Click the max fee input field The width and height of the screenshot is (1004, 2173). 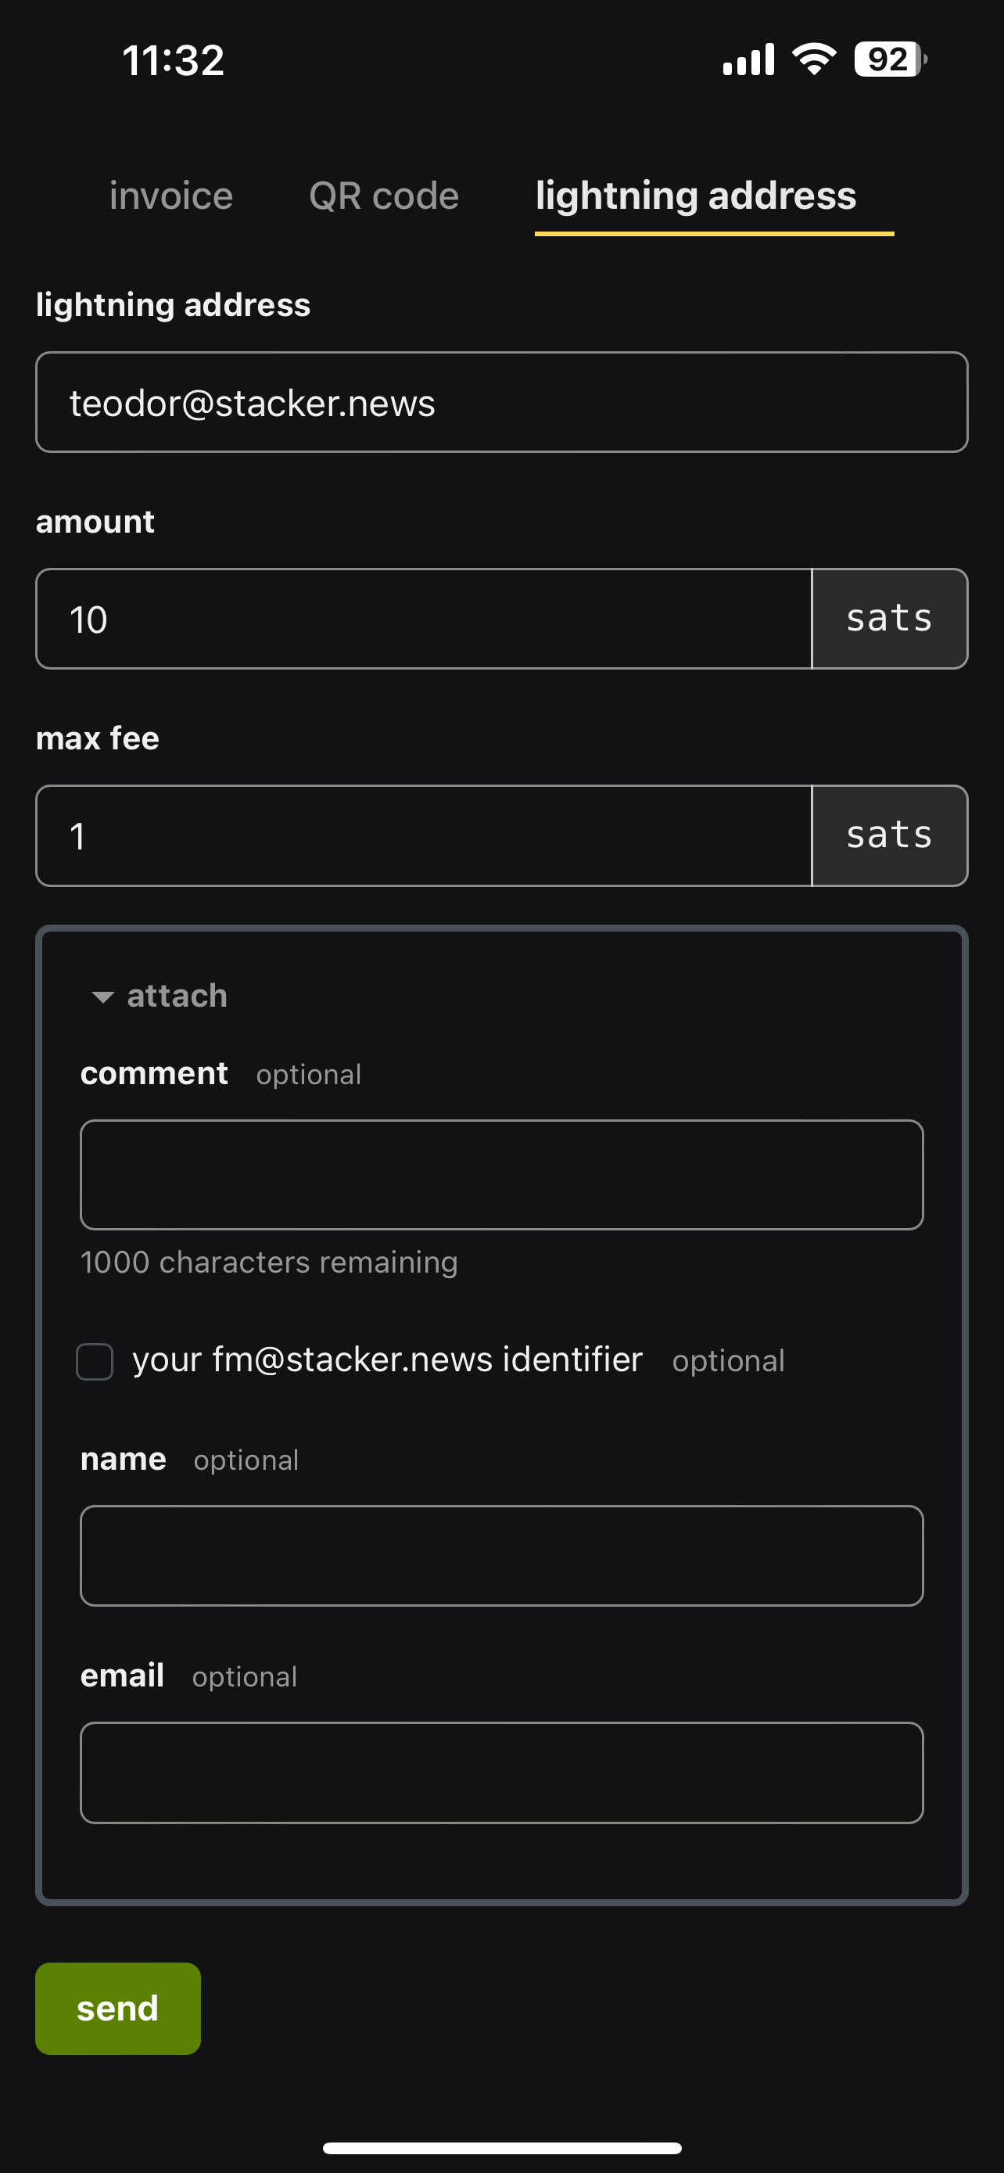[423, 836]
